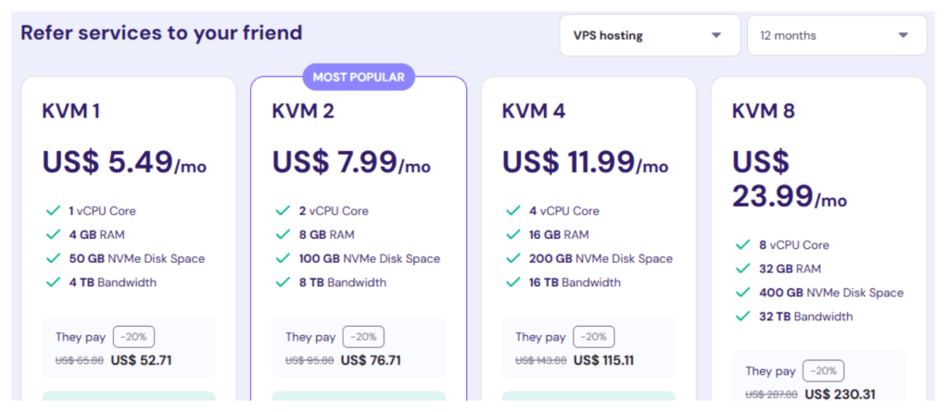The height and width of the screenshot is (412, 949).
Task: Click the KVM 4 plan heading
Action: click(x=533, y=112)
